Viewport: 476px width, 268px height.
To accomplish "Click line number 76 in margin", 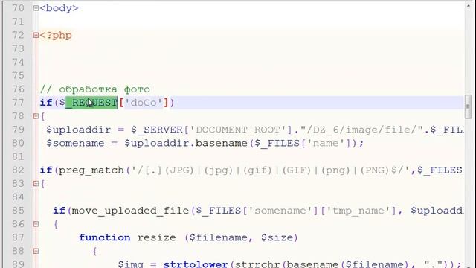I will click(18, 89).
